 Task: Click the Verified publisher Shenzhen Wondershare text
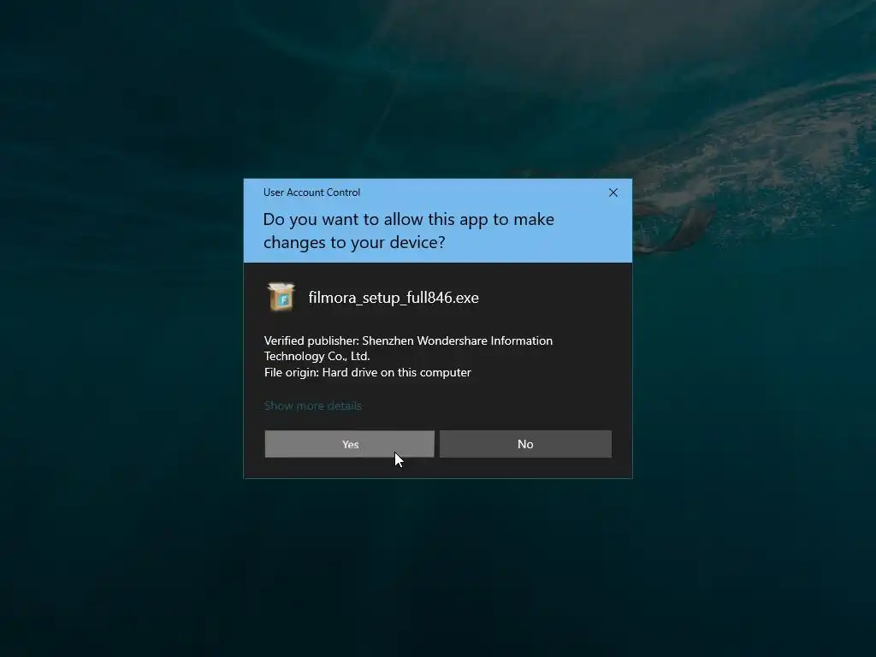[x=408, y=348]
